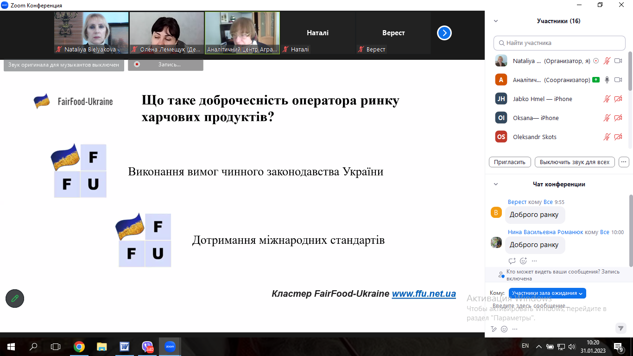
Task: Click the chat privacy shield person icon
Action: pyautogui.click(x=501, y=275)
